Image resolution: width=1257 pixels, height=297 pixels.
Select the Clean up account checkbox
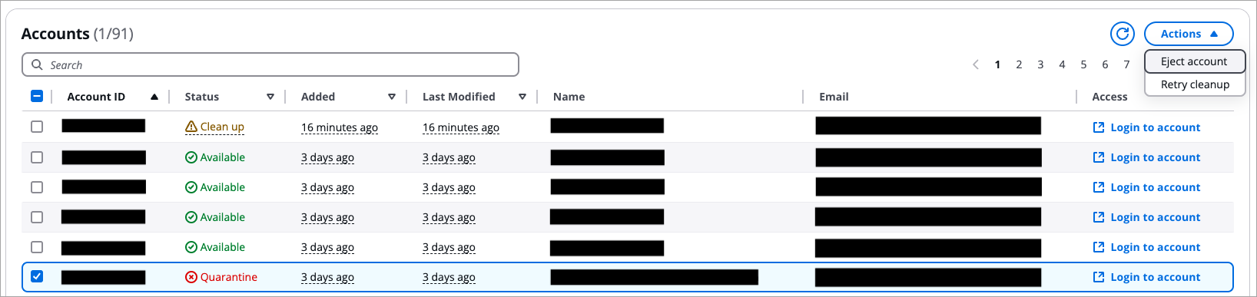point(37,127)
